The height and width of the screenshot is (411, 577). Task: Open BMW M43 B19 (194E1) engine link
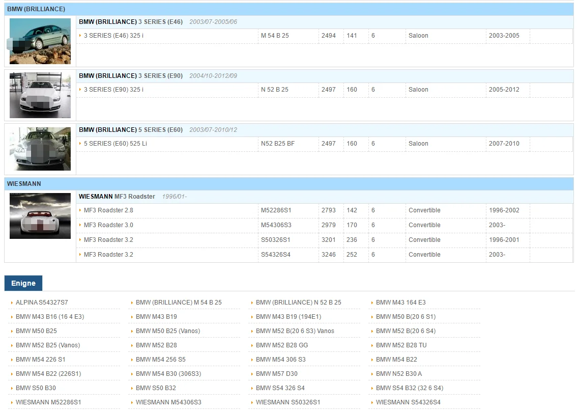tap(289, 317)
